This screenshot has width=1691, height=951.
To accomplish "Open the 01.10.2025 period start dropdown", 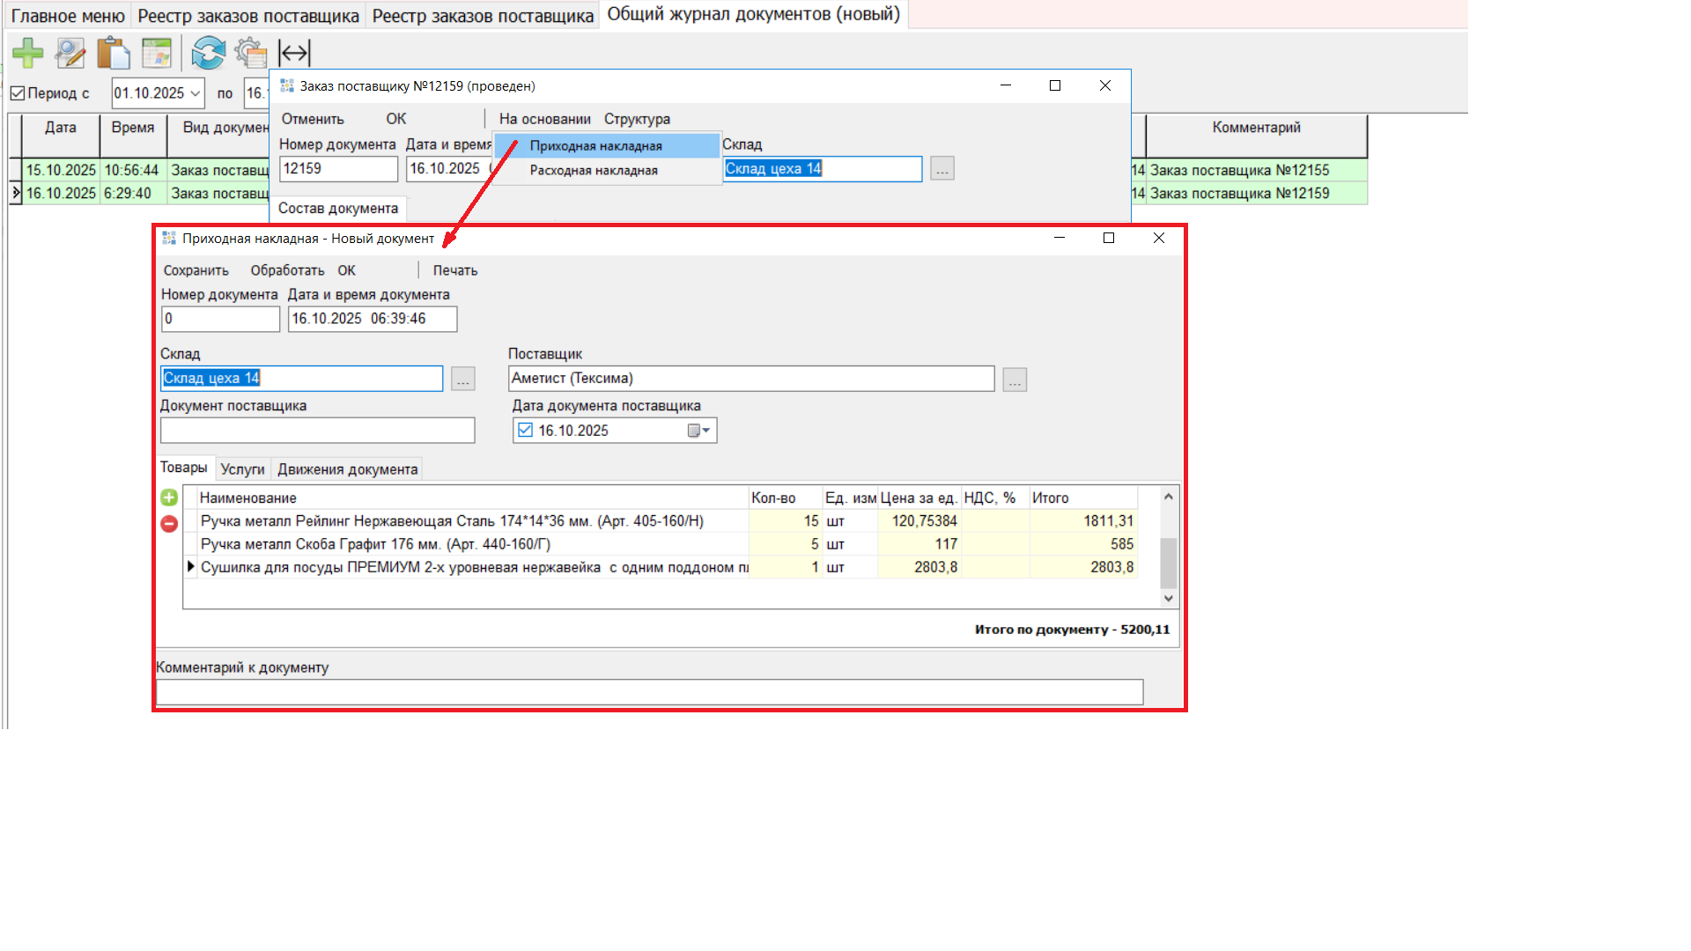I will [x=196, y=93].
